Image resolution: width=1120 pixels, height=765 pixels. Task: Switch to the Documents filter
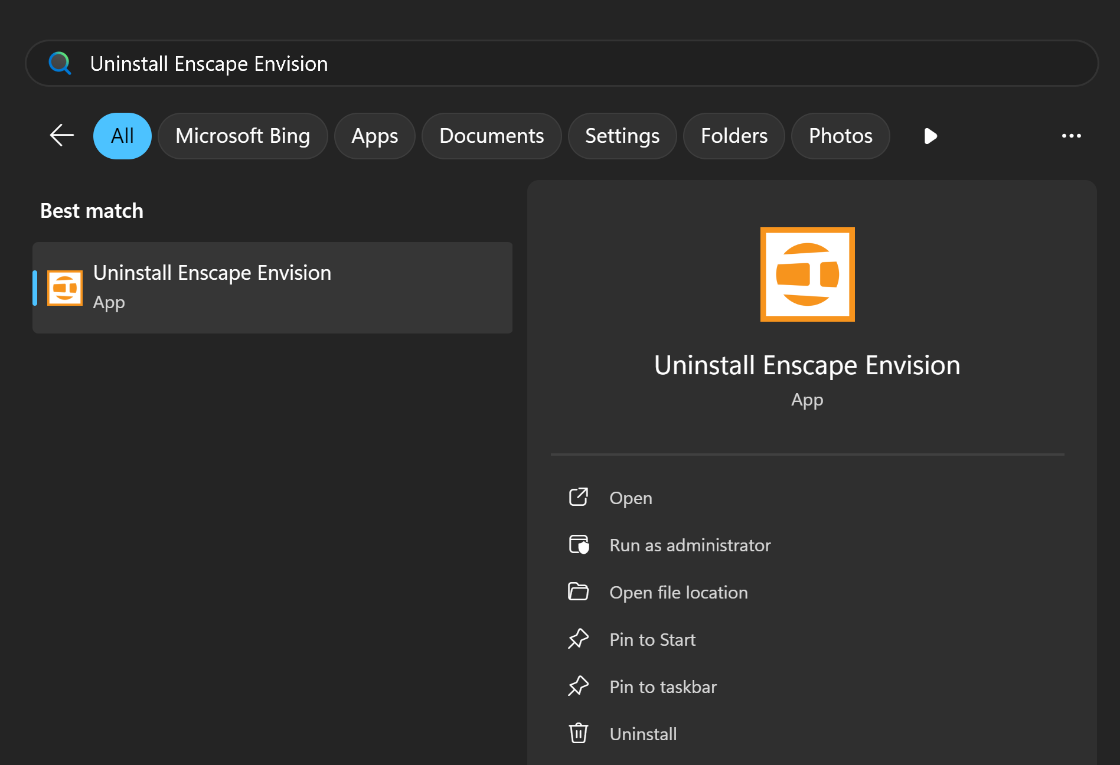point(492,136)
